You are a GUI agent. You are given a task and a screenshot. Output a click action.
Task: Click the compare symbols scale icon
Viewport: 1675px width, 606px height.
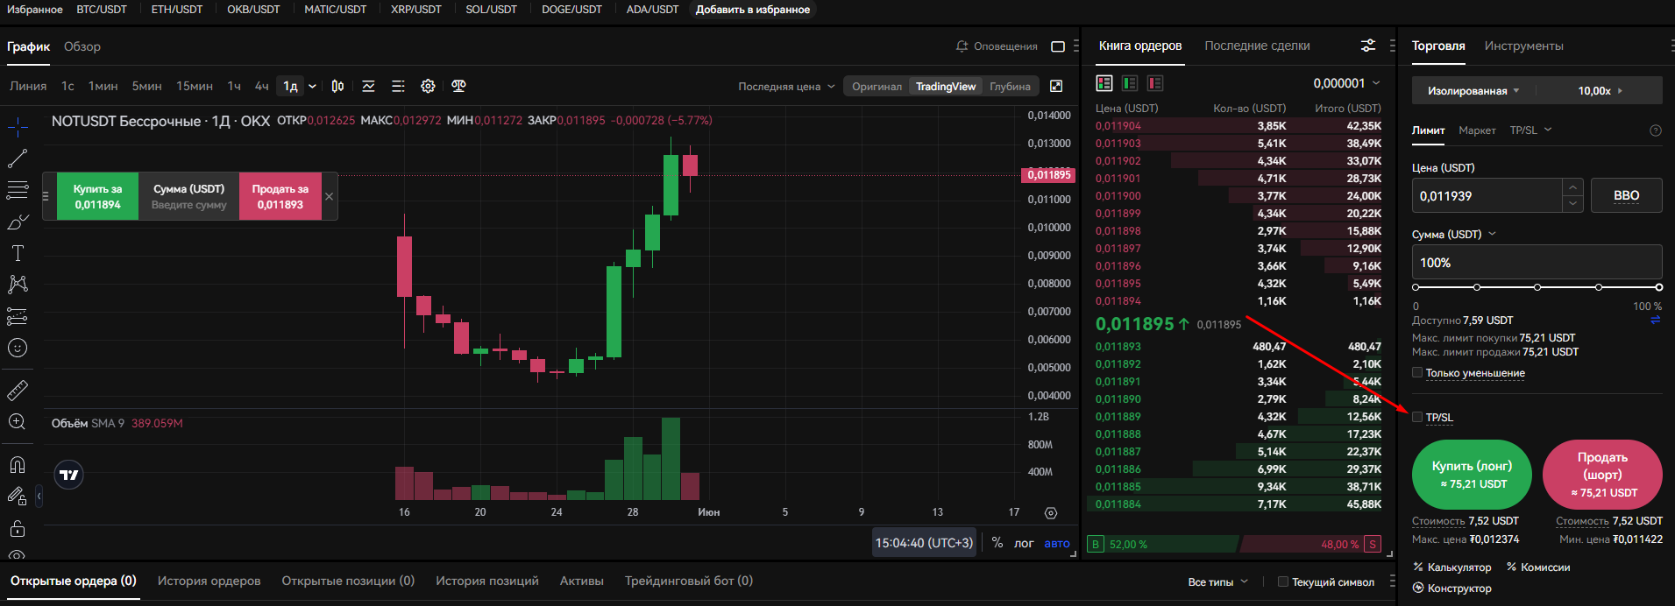(458, 86)
